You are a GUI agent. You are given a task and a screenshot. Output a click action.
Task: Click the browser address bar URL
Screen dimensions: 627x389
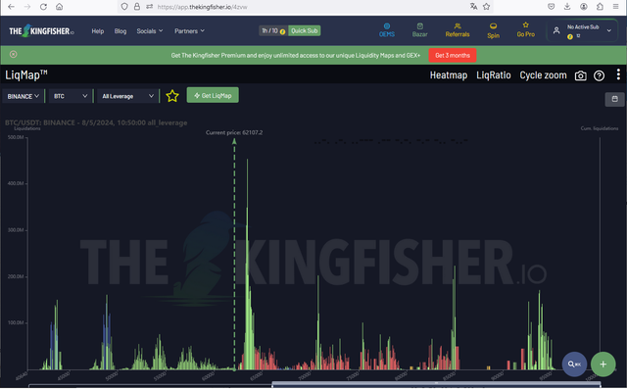[x=203, y=7]
